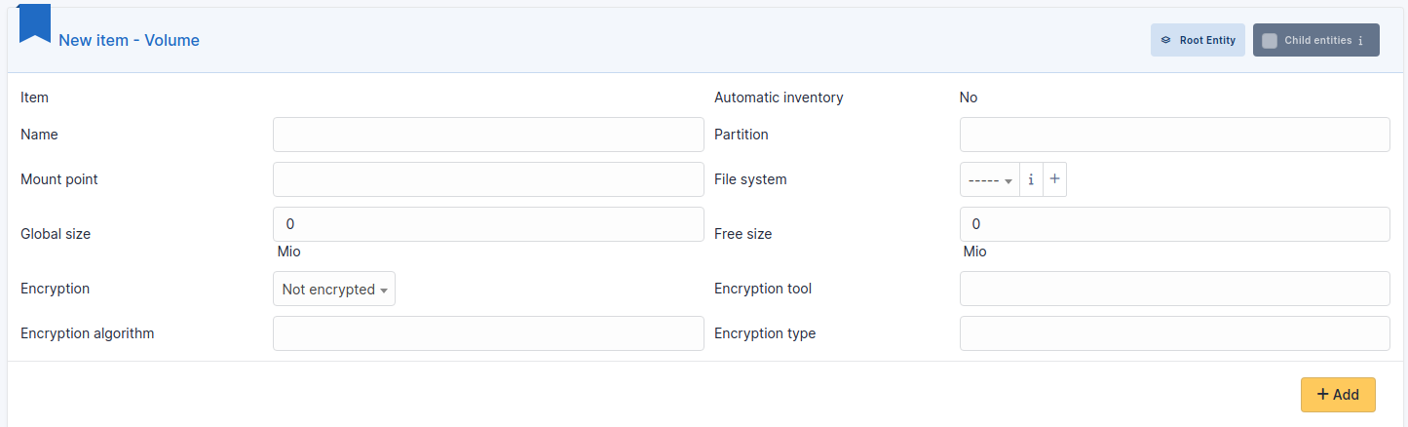Click the 'Mio' unit under Global size

pyautogui.click(x=288, y=252)
